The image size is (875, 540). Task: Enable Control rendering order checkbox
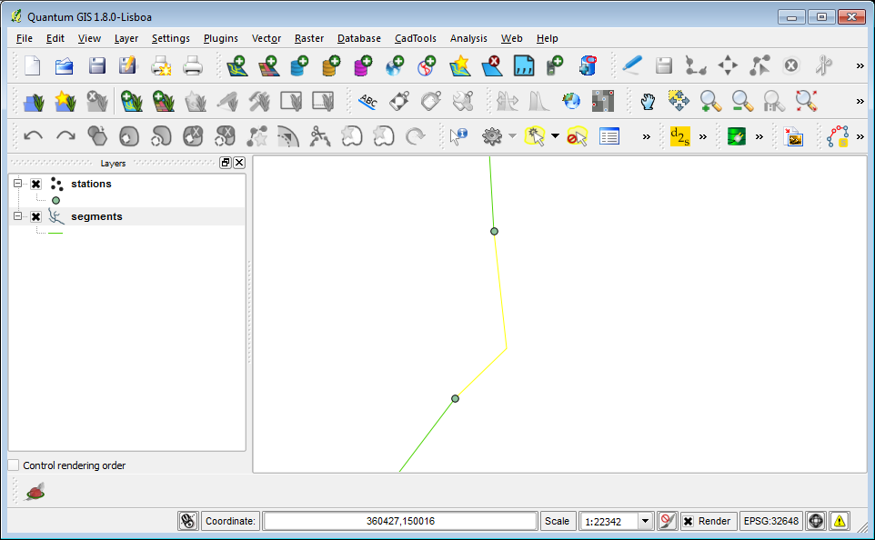click(x=14, y=465)
